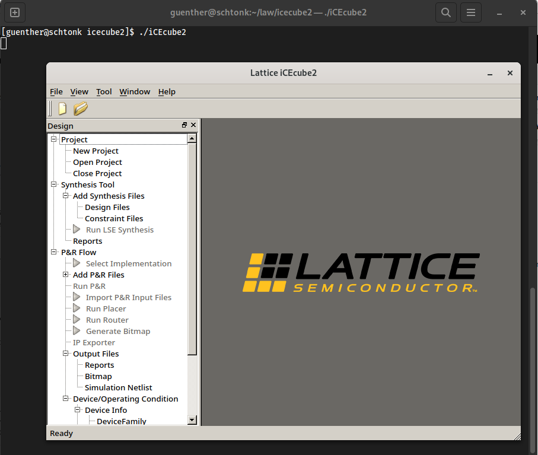
Task: Click the Import P&R Input Files arrow
Action: click(x=77, y=297)
